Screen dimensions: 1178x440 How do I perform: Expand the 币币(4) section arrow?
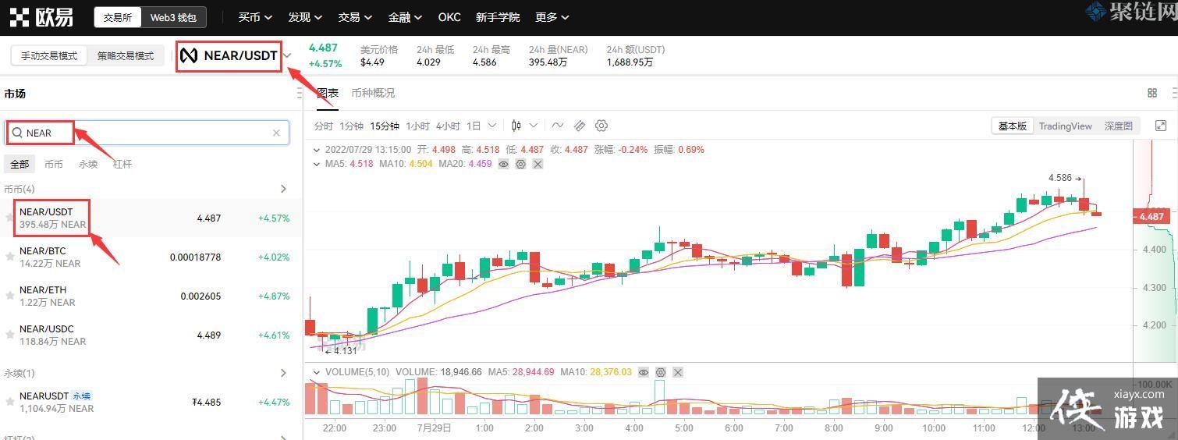coord(283,189)
